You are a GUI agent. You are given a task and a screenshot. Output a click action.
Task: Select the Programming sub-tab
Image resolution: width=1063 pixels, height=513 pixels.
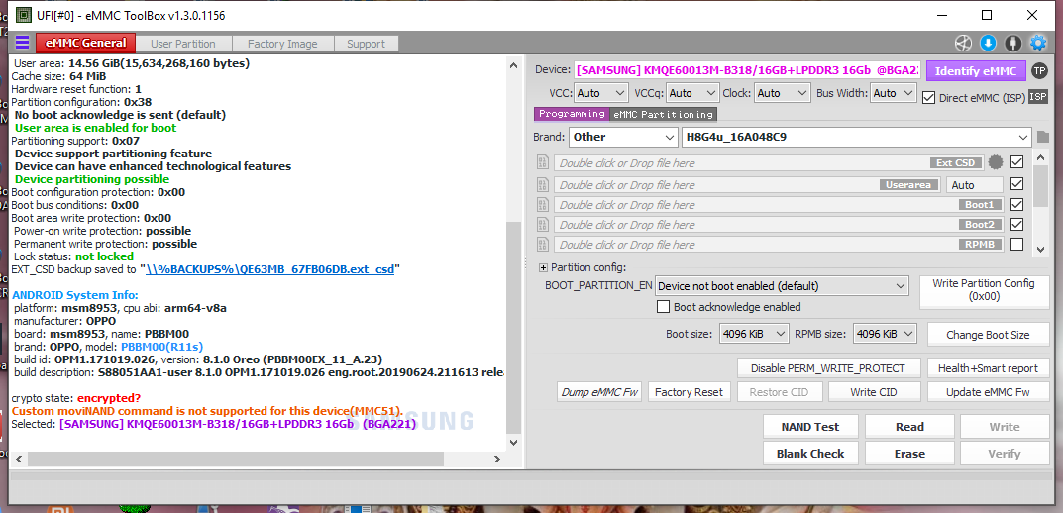pyautogui.click(x=572, y=114)
